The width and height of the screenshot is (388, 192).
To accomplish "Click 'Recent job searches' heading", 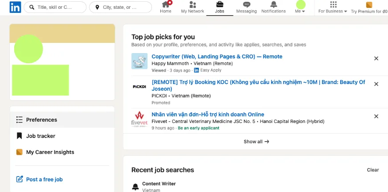I will [163, 170].
